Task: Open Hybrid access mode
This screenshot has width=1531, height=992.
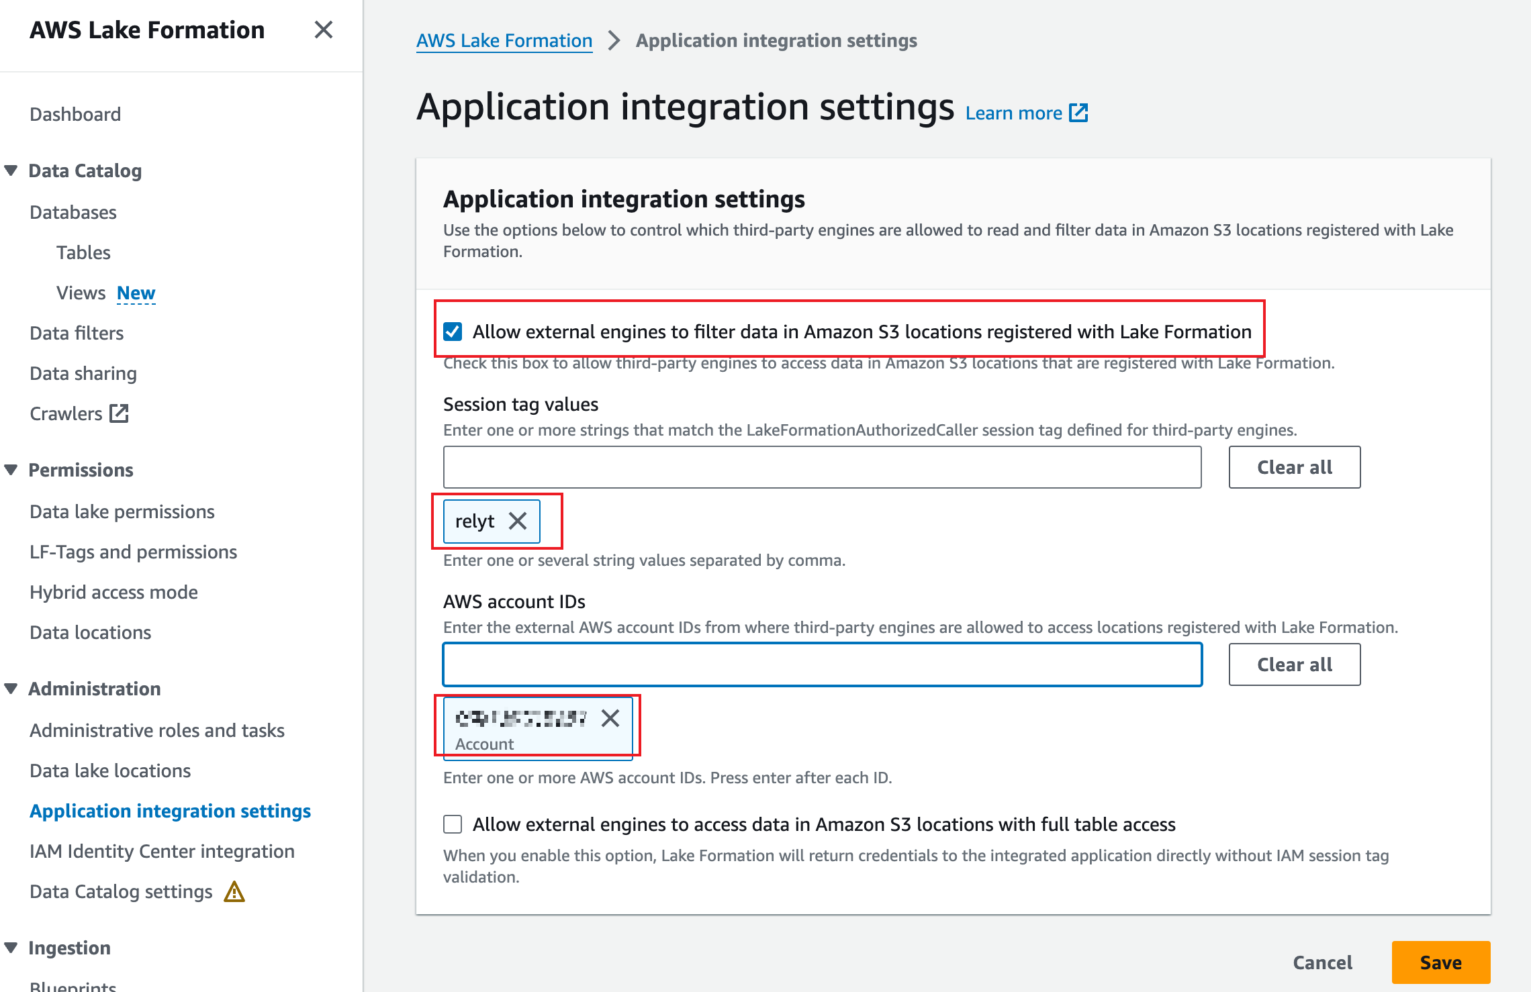Action: [x=113, y=592]
